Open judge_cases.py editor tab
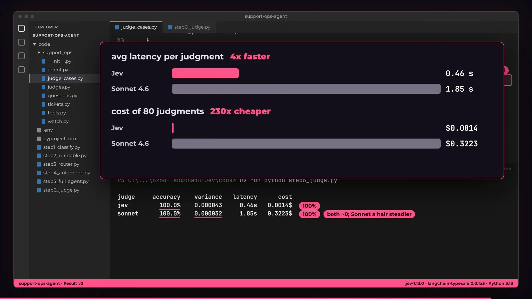The image size is (532, 299). [x=136, y=27]
